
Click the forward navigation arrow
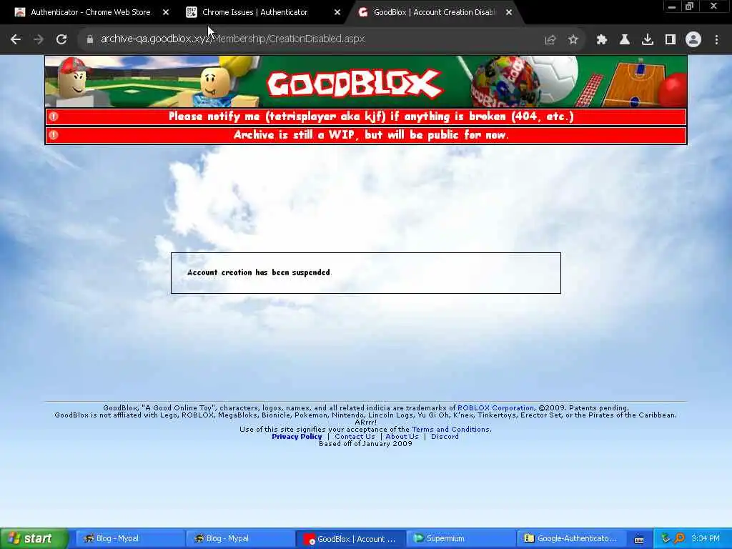tap(39, 40)
